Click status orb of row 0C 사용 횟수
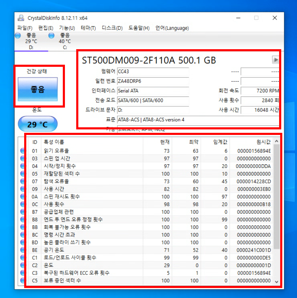This screenshot has height=298, width=297. coord(23,204)
